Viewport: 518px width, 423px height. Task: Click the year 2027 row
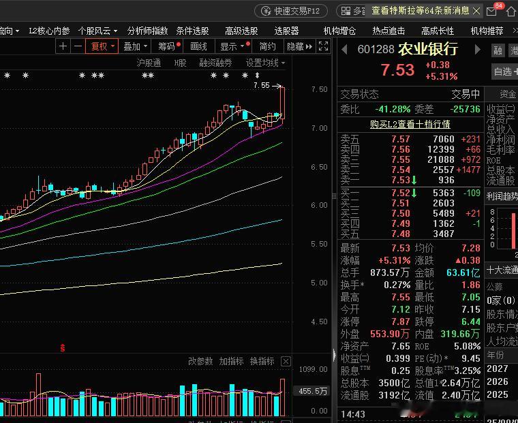(x=498, y=369)
